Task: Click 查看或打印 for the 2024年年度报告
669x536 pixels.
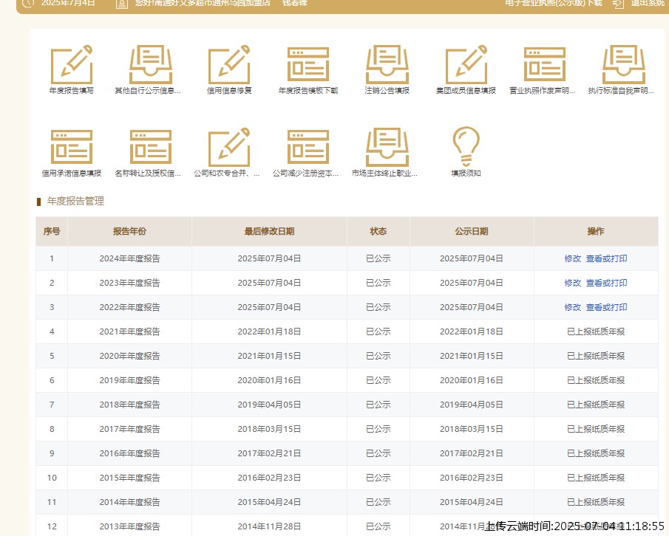Action: 606,258
